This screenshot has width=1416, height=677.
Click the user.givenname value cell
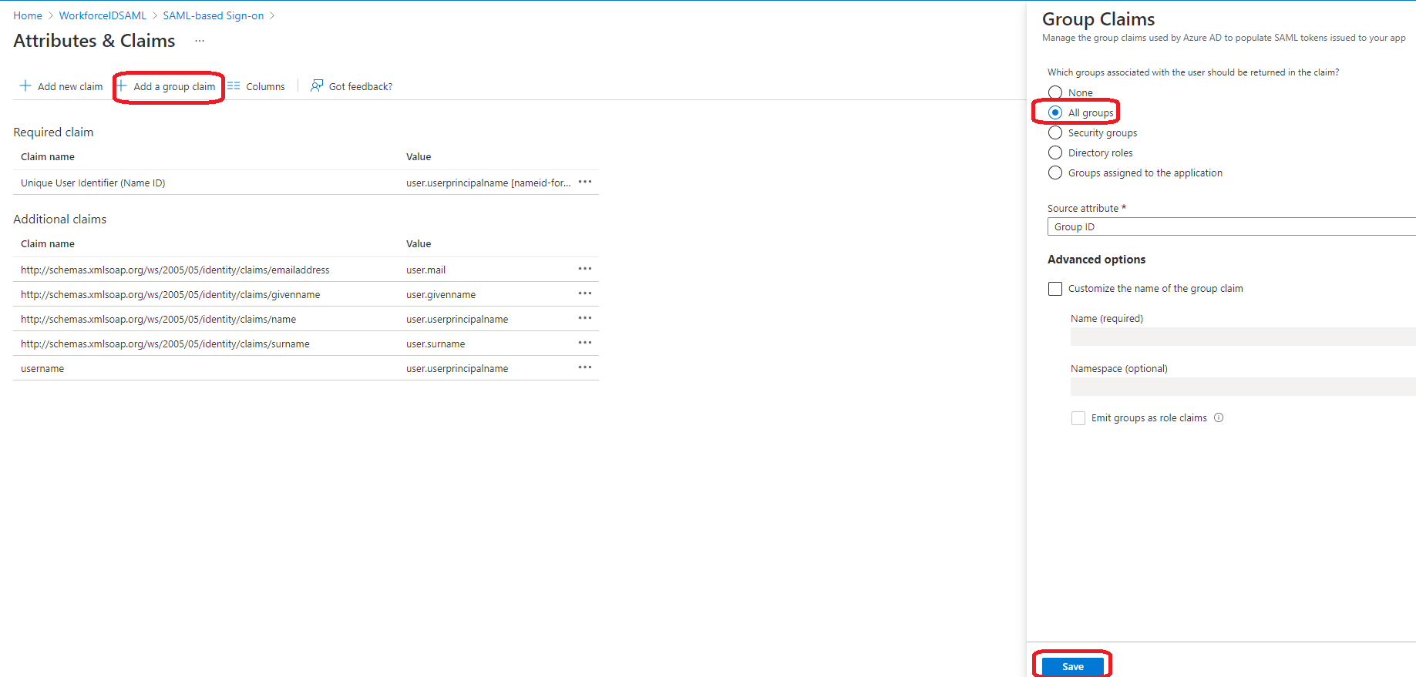click(x=441, y=294)
